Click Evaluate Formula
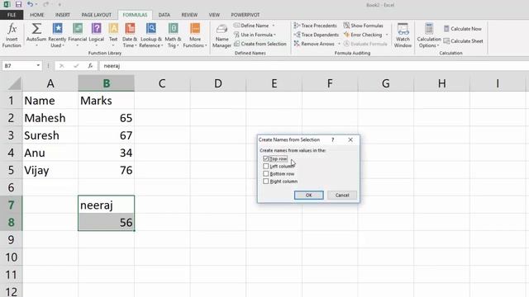This screenshot has height=297, width=529. [x=365, y=44]
